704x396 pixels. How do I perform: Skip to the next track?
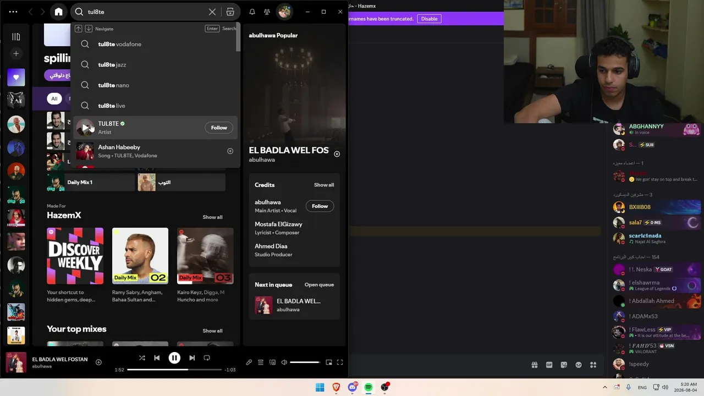192,358
